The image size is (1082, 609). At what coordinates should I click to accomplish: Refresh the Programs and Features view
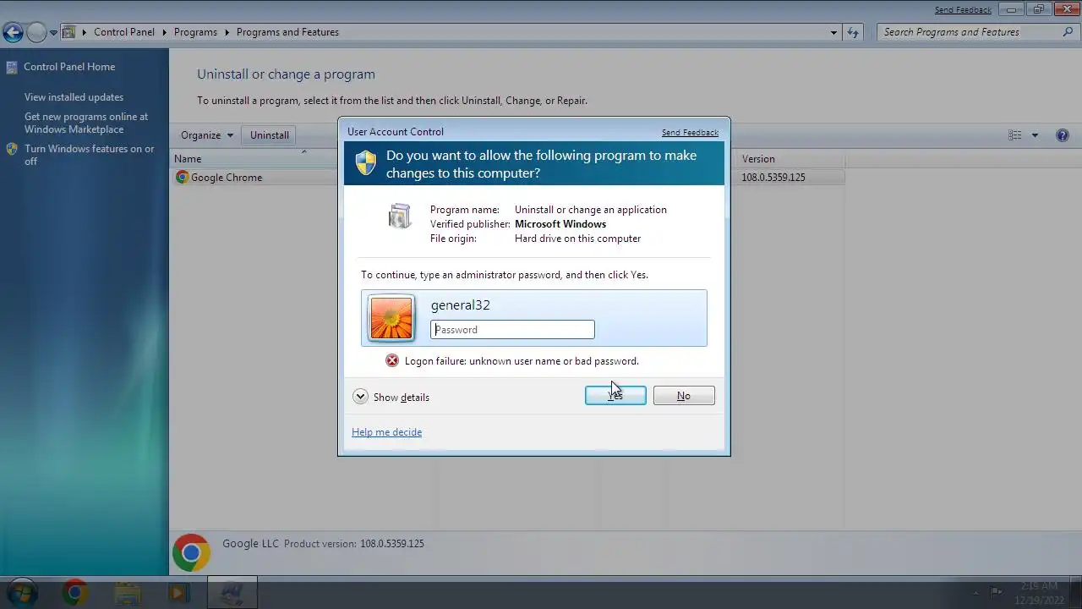(853, 32)
